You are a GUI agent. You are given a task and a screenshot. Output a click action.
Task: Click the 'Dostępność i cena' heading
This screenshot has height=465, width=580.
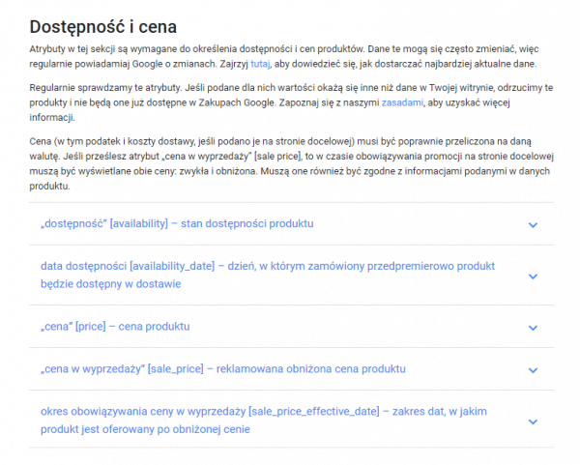pos(103,27)
